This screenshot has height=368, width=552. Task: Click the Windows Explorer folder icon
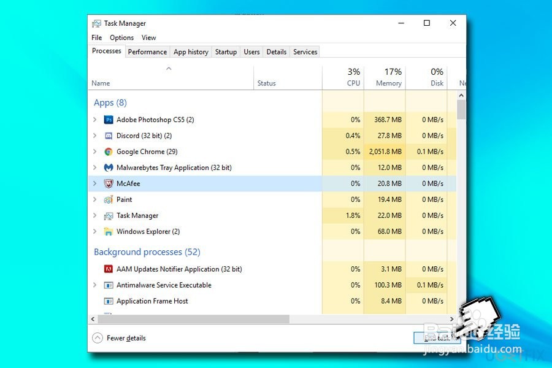click(109, 231)
